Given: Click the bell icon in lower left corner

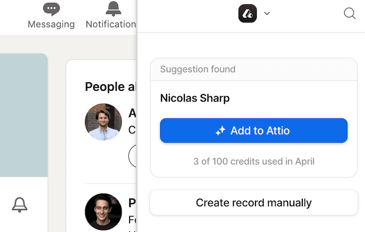Looking at the screenshot, I should pos(20,204).
